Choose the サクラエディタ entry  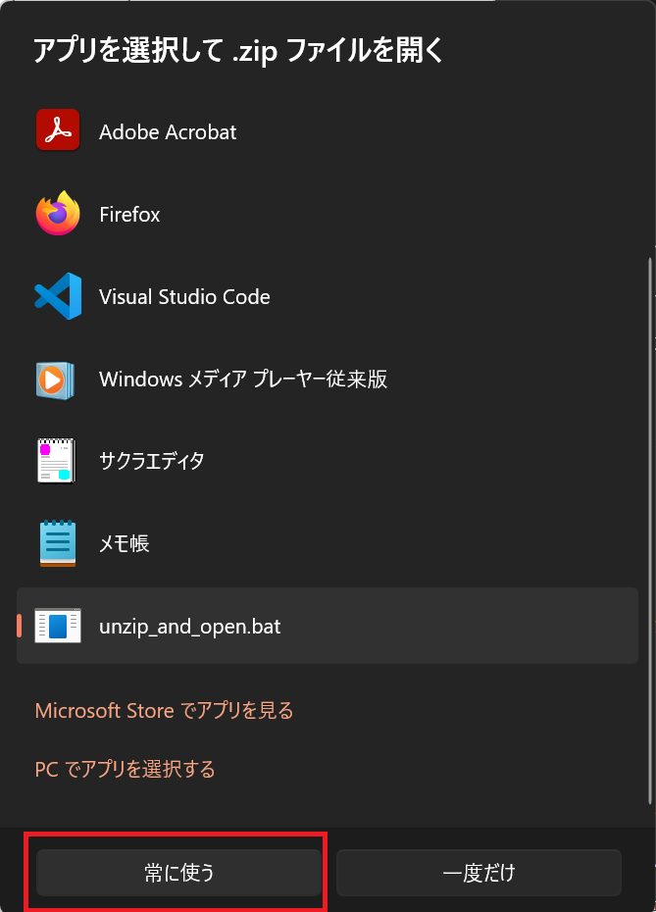pos(328,461)
